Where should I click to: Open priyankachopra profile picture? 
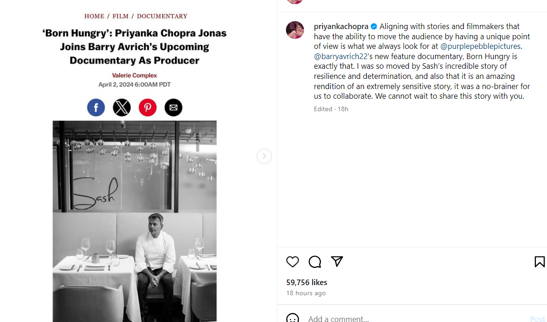pyautogui.click(x=295, y=30)
